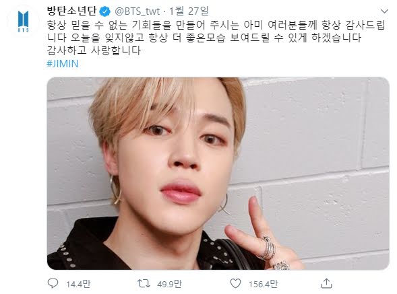Retweet this post using the retweet icon

coord(144,283)
